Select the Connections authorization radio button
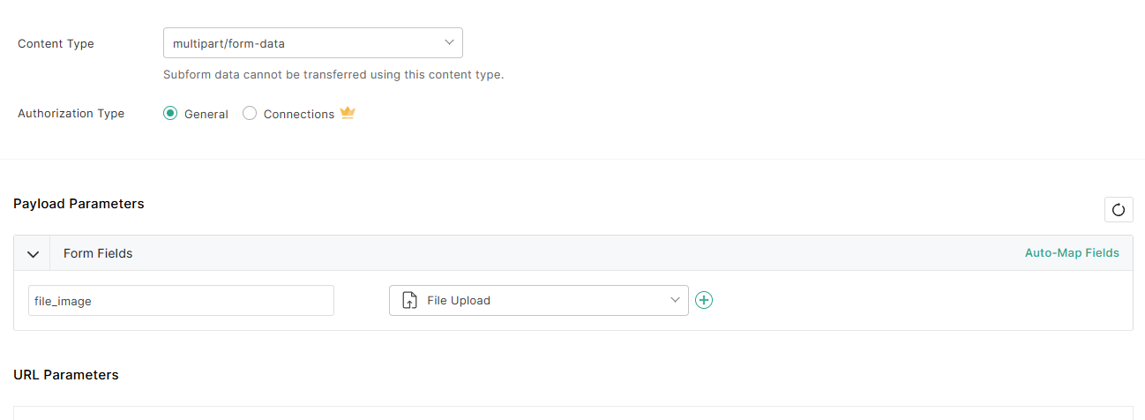The image size is (1145, 420). [250, 114]
